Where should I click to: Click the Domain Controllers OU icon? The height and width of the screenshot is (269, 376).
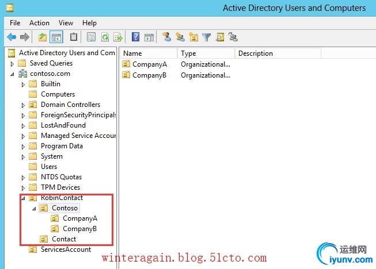click(33, 105)
